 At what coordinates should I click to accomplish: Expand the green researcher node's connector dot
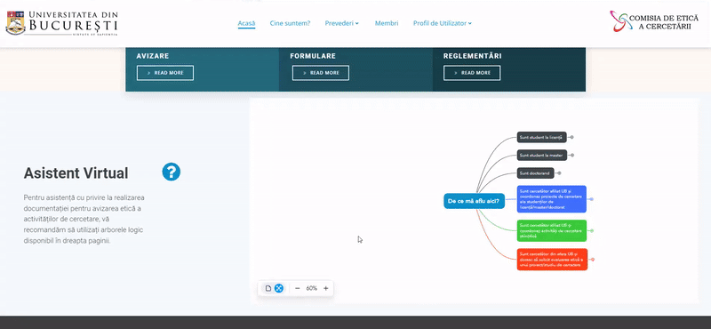(592, 230)
